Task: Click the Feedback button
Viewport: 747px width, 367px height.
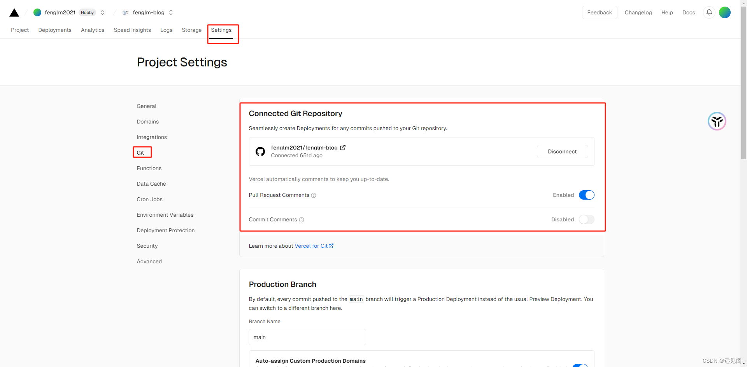Action: [600, 12]
